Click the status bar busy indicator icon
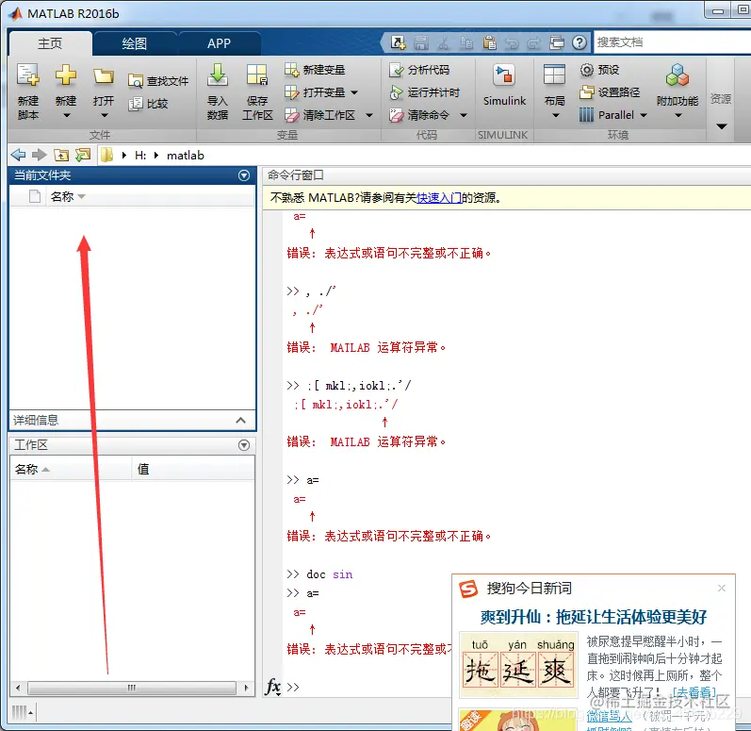The height and width of the screenshot is (731, 751). [x=22, y=712]
